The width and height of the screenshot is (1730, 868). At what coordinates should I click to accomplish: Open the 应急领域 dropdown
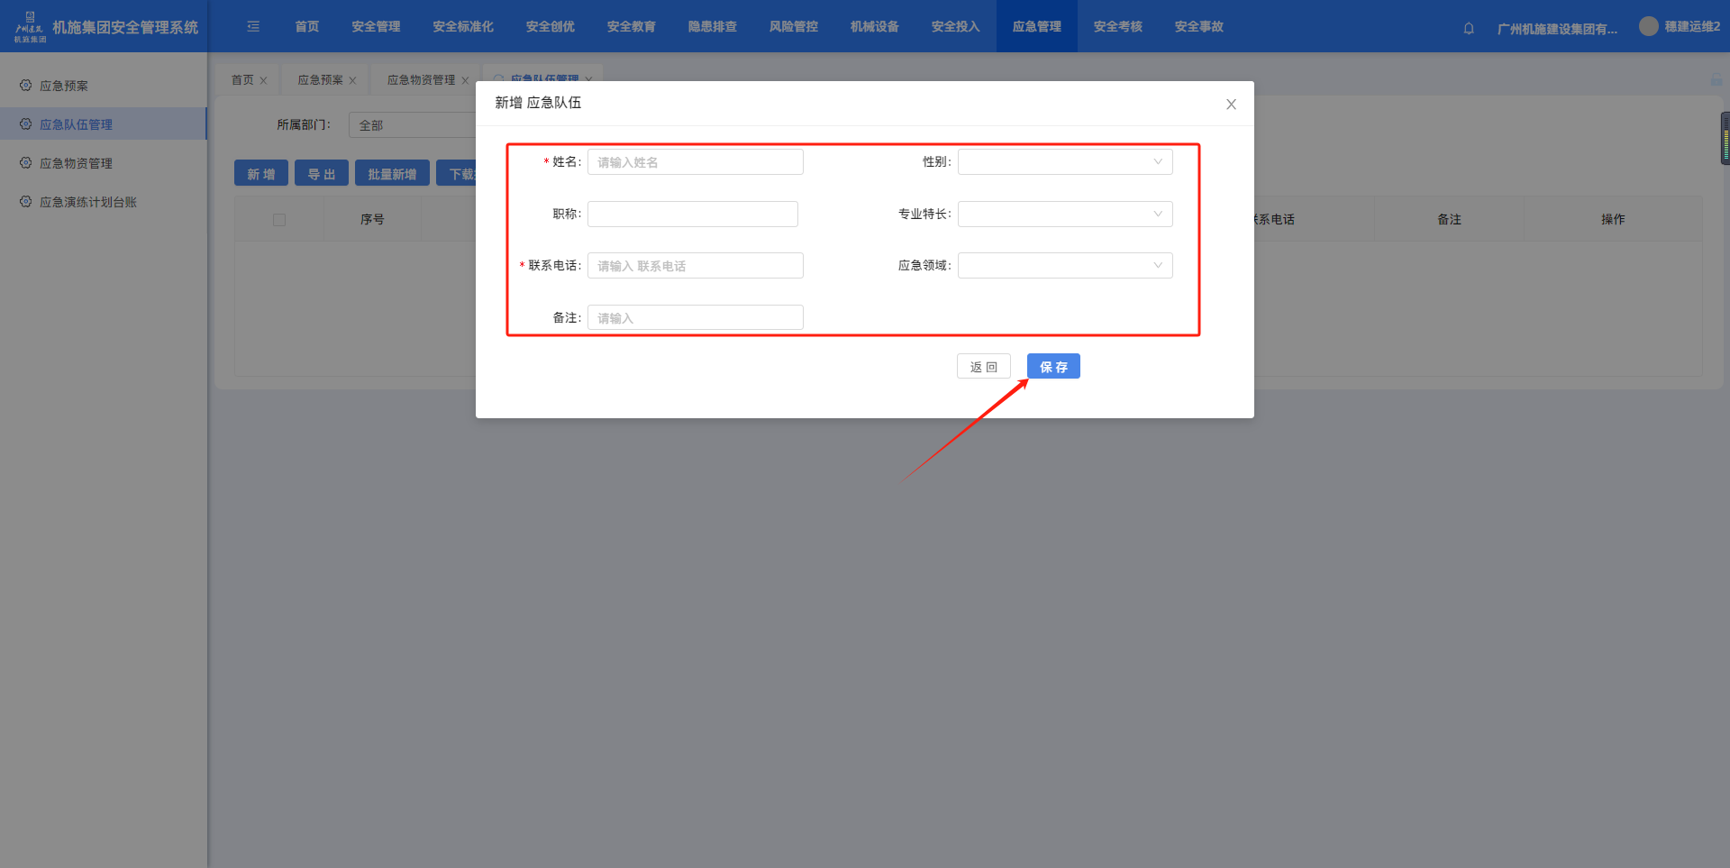[1064, 266]
